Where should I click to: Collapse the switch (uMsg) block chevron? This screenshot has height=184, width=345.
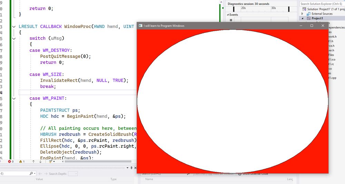14,39
